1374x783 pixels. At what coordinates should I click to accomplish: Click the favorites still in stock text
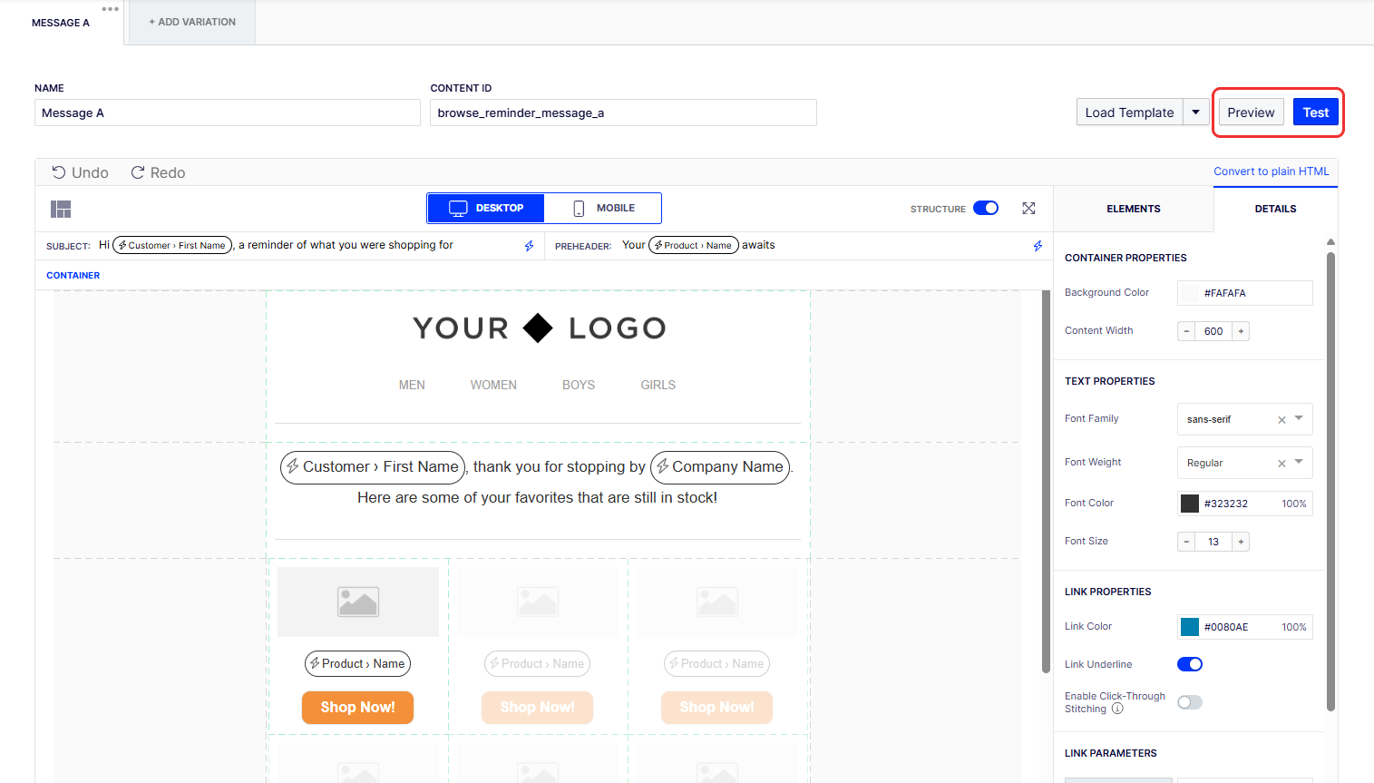point(537,498)
